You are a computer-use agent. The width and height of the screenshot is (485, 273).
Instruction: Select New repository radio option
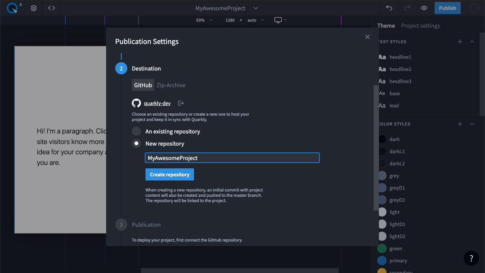(136, 144)
